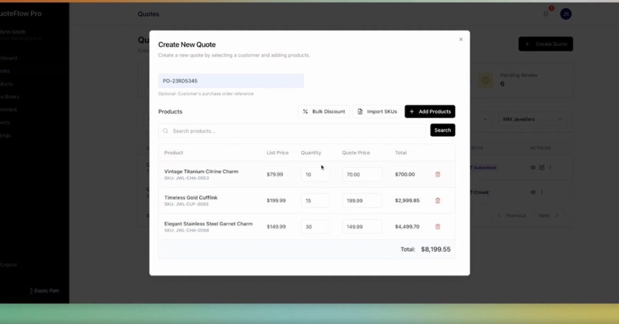Image resolution: width=619 pixels, height=324 pixels.
Task: Click the $79.99 list price
Action: 275,174
